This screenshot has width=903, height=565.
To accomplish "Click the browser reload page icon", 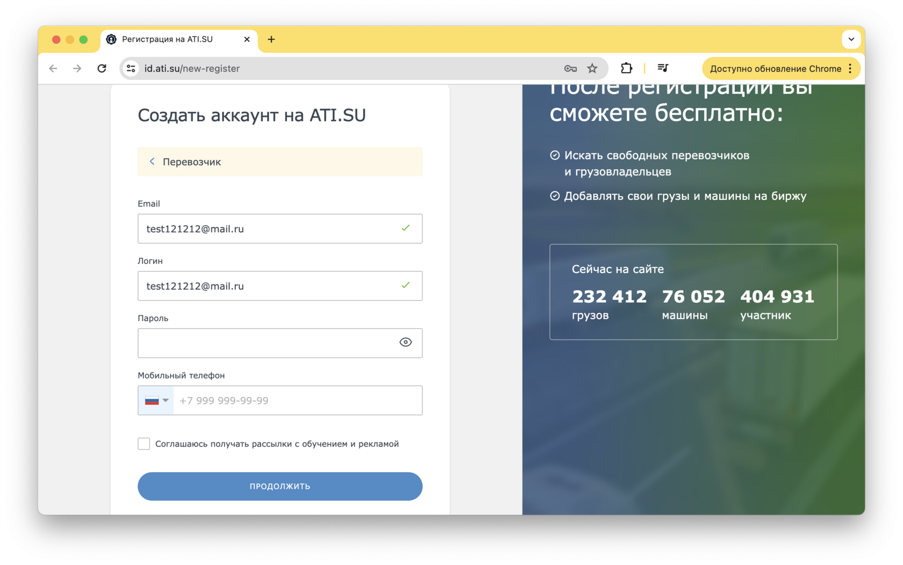I will tap(102, 68).
